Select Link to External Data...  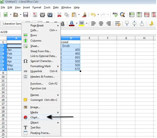click(x=41, y=56)
